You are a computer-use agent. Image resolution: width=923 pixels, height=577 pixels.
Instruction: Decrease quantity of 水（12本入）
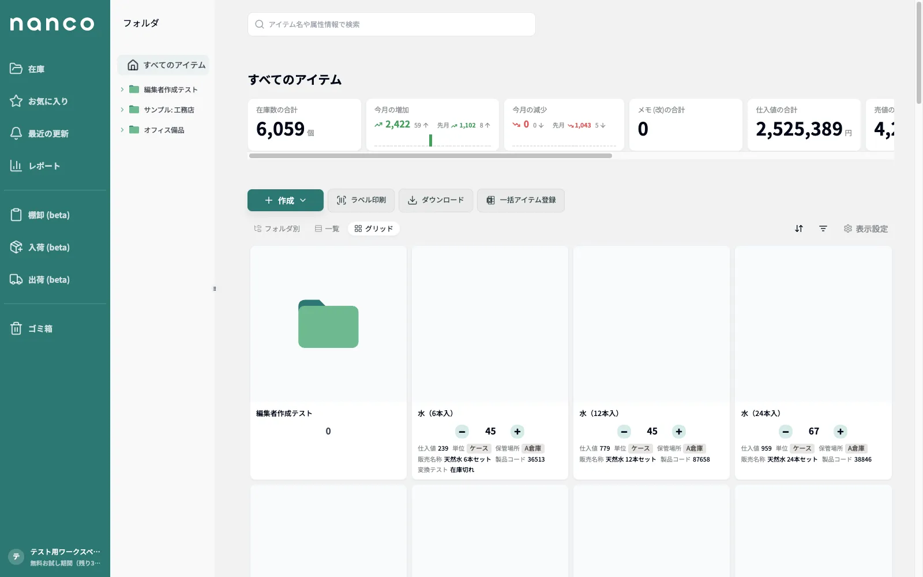tap(624, 432)
